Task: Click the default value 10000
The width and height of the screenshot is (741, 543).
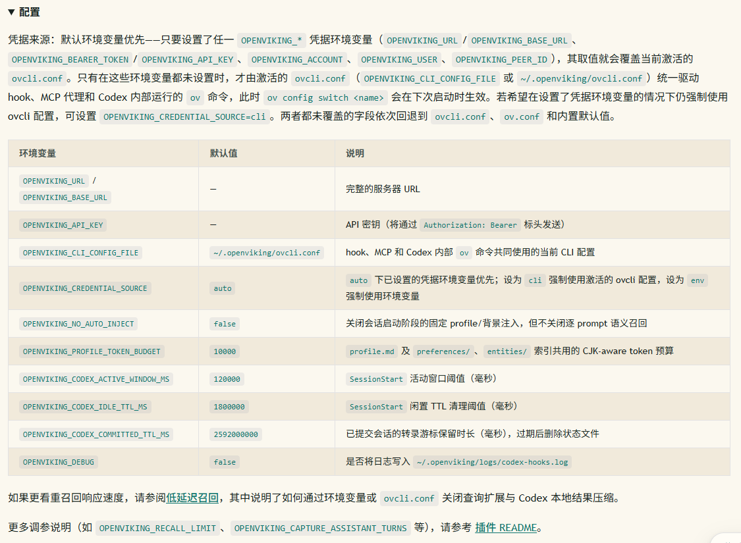Action: [225, 351]
